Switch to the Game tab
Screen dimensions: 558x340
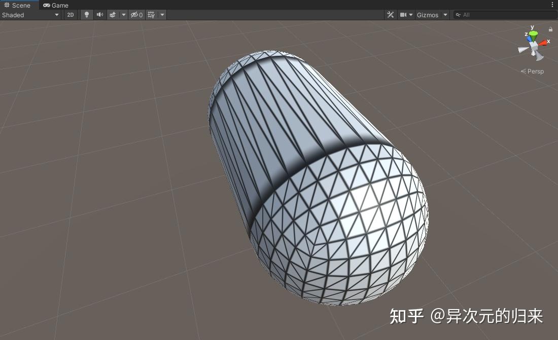(x=56, y=5)
